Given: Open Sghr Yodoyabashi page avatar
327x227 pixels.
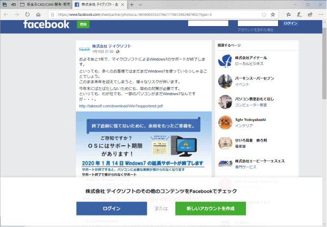Looking at the screenshot, I should (225, 123).
